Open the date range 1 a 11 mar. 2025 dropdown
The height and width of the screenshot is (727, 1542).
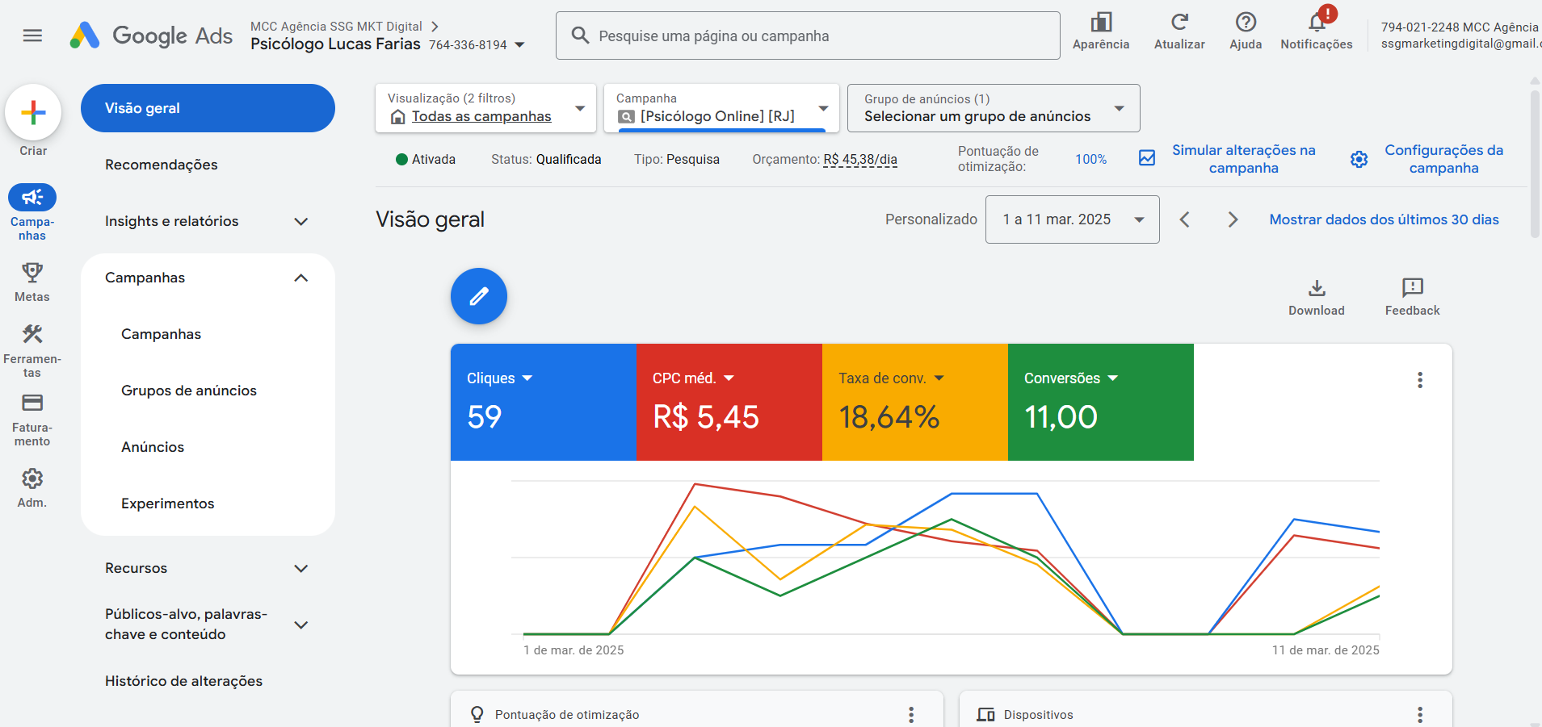1073,219
